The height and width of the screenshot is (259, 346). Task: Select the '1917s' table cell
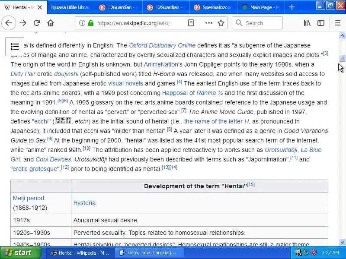coord(41,220)
